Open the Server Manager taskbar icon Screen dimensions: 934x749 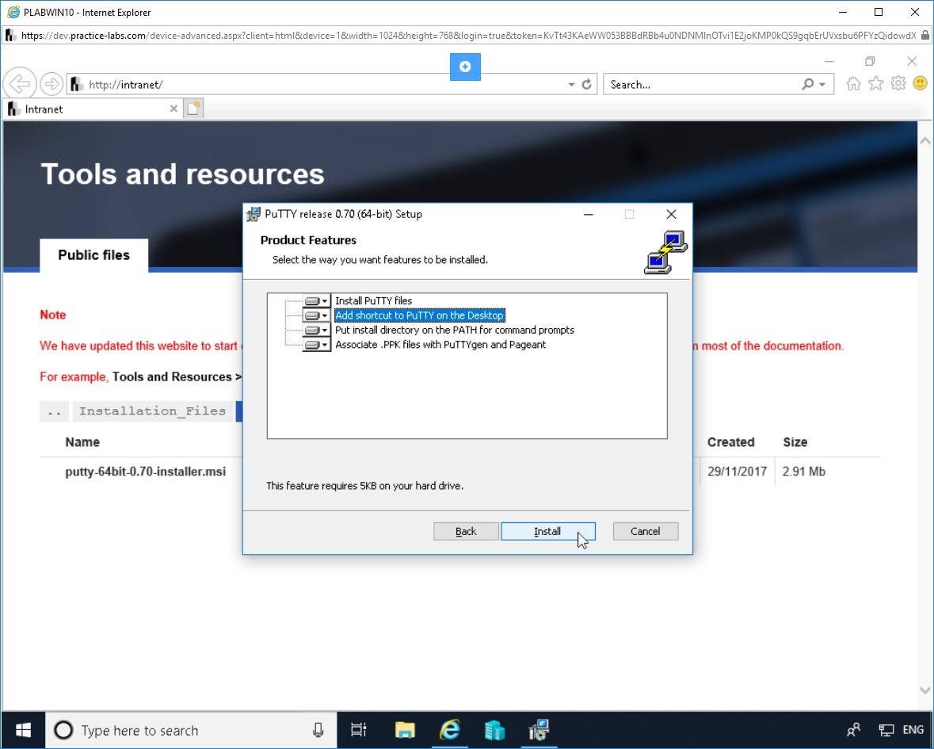click(x=494, y=730)
